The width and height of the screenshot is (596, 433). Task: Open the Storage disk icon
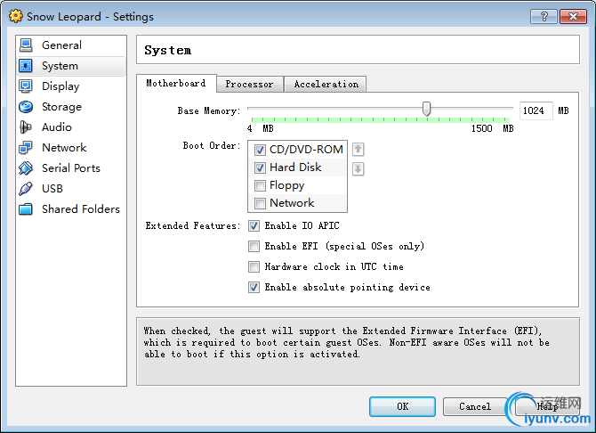click(x=26, y=107)
